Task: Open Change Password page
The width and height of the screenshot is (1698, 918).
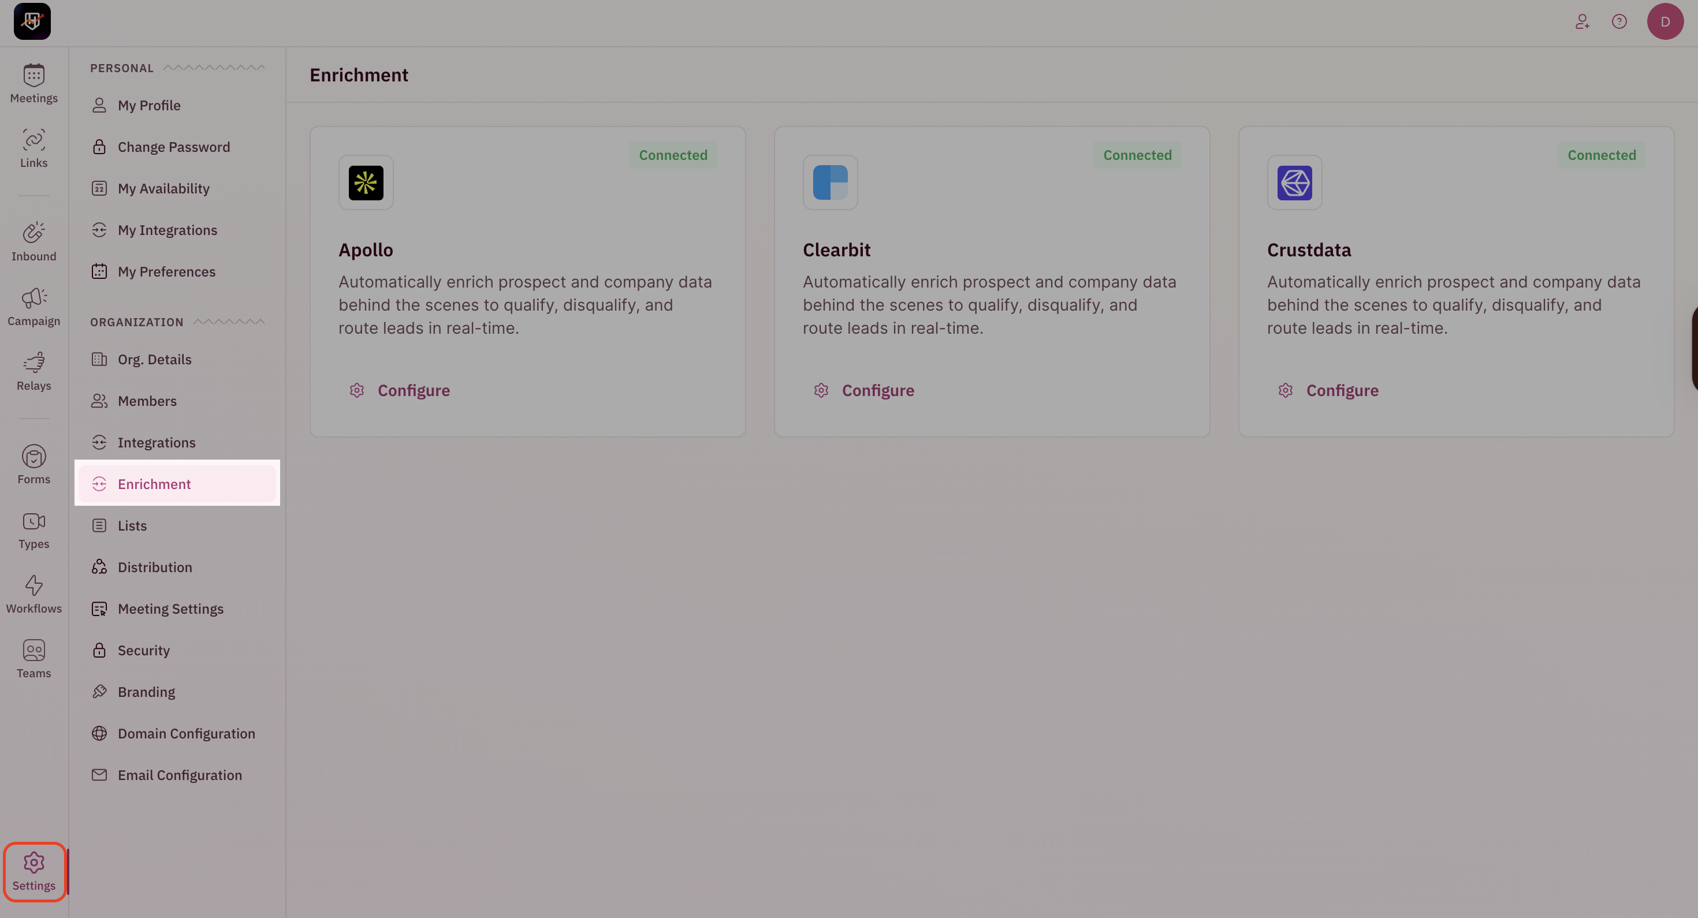Action: [177, 147]
